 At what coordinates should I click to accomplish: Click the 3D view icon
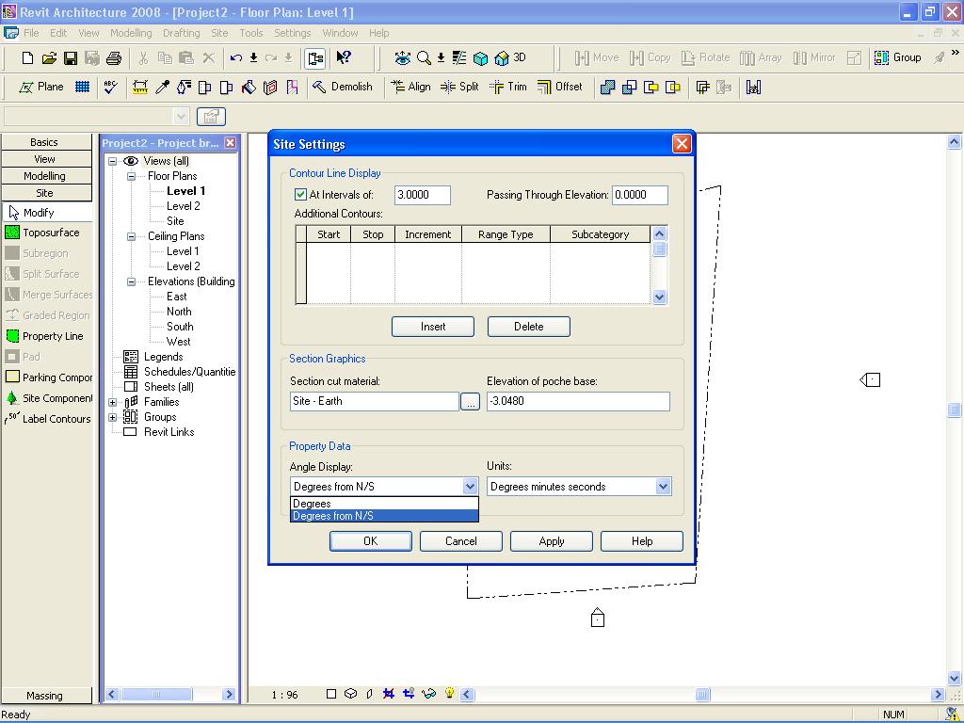pos(509,58)
